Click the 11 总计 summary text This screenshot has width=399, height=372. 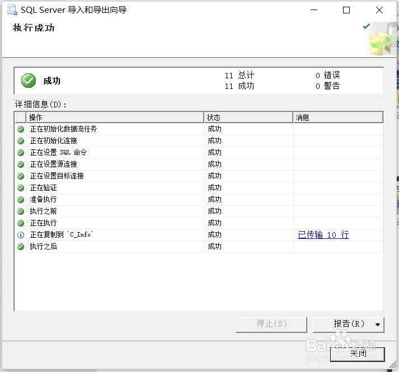click(239, 76)
